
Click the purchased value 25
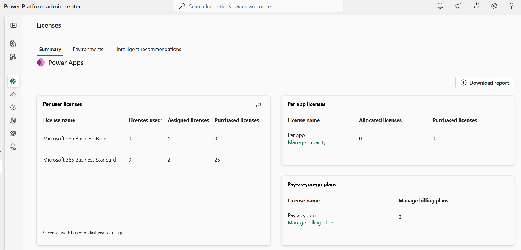click(x=217, y=160)
